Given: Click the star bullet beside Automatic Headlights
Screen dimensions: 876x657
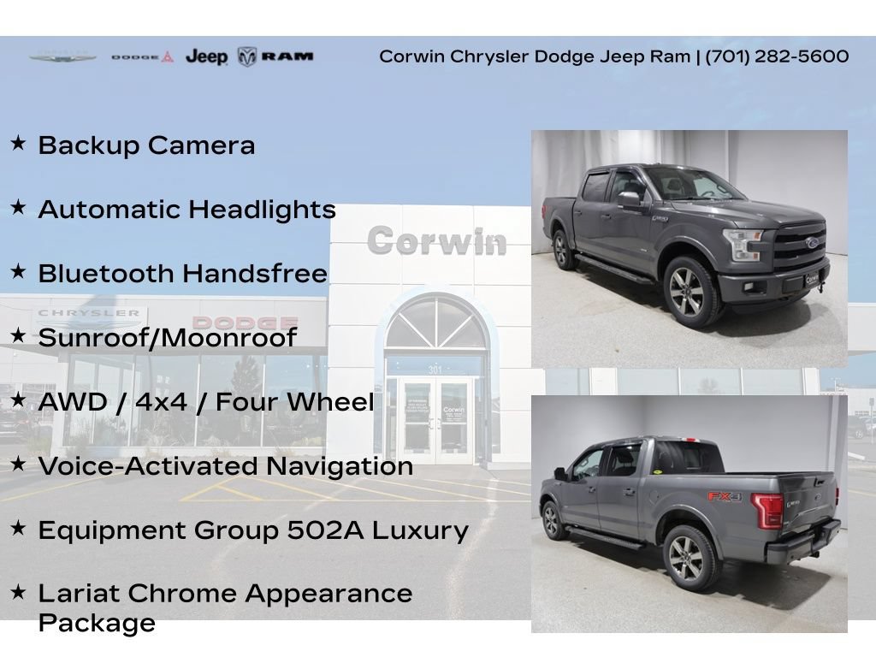Looking at the screenshot, I should (19, 207).
